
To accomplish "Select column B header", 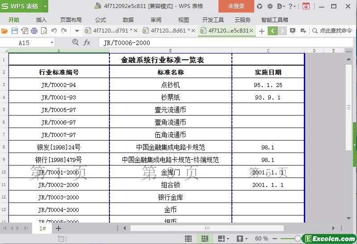I will pyautogui.click(x=171, y=50).
